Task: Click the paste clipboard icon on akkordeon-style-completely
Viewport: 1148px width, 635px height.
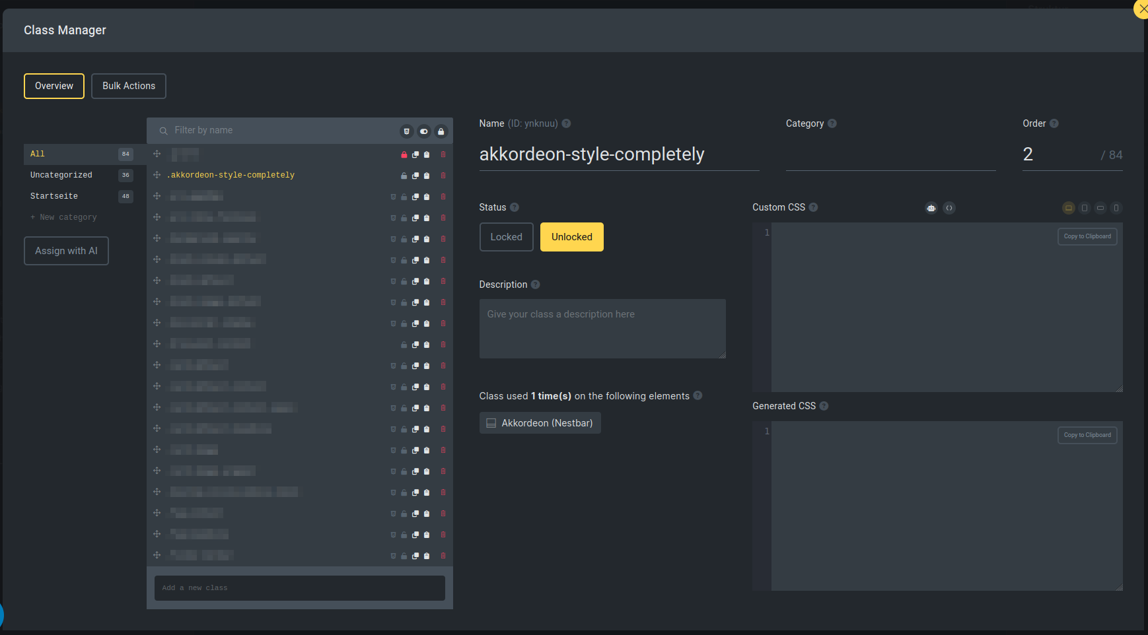Action: 427,176
